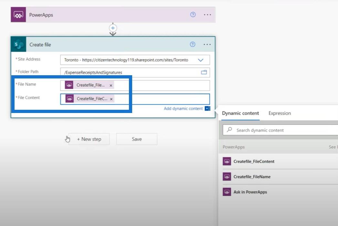Click the icon next to Createfile_FileName

pyautogui.click(x=227, y=177)
